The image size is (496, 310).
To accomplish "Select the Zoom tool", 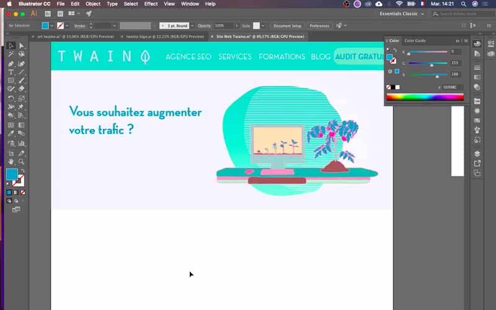I will 21,162.
